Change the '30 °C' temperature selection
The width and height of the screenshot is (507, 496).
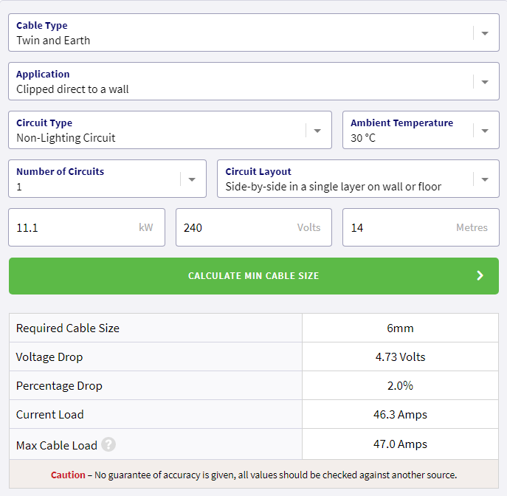(x=410, y=131)
